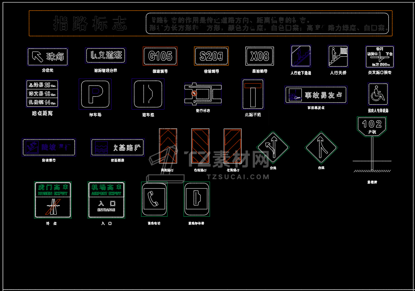Click the 地点距离 caption text
The width and height of the screenshot is (415, 291).
tap(42, 113)
